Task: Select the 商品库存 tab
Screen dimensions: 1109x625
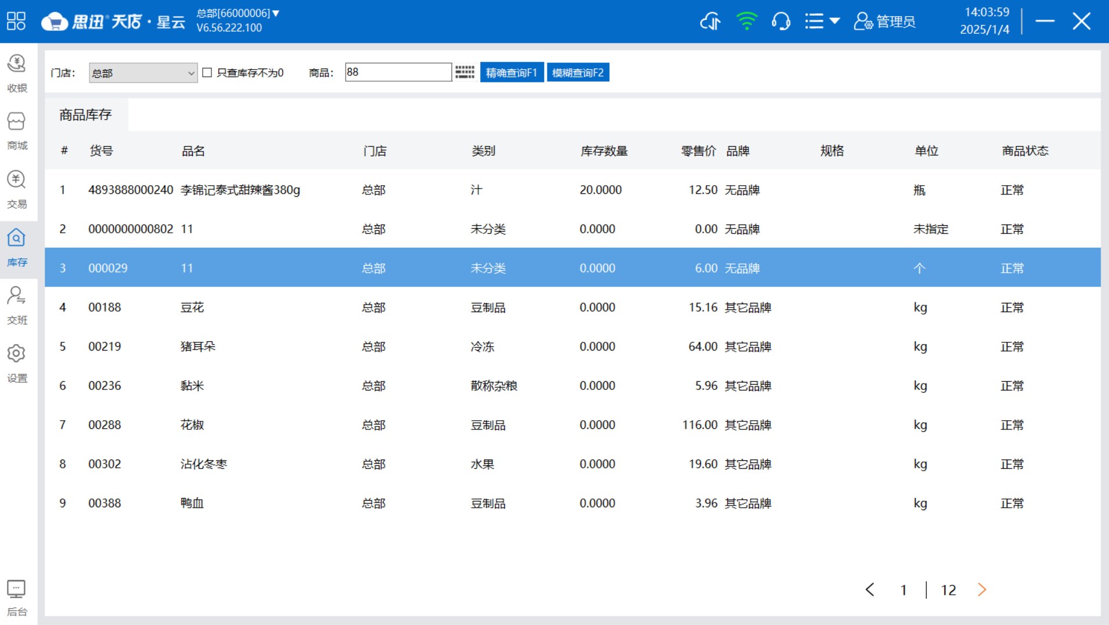Action: click(x=86, y=115)
